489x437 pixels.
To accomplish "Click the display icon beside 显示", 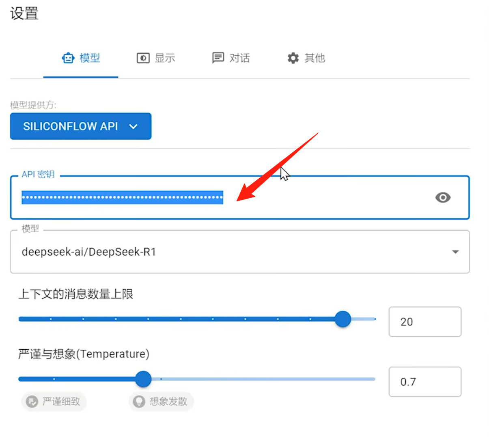I will click(143, 58).
